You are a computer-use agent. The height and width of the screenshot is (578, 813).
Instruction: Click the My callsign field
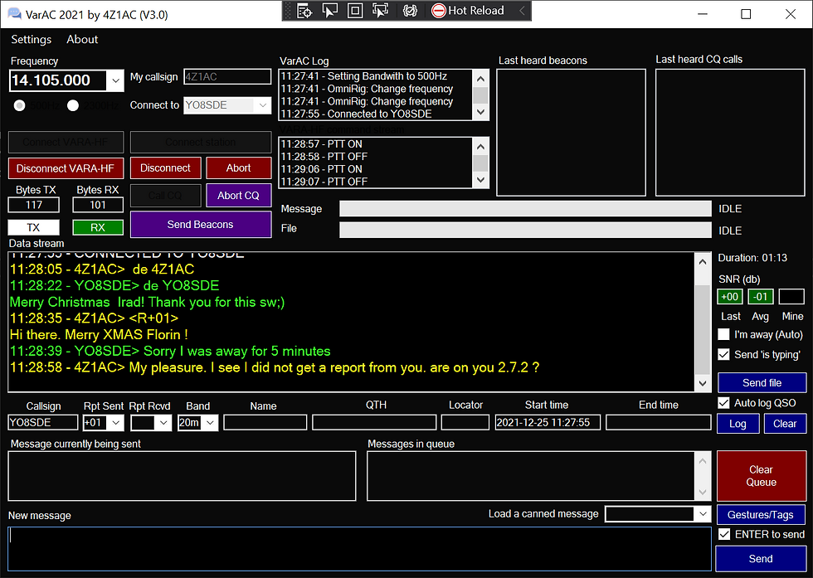(227, 77)
